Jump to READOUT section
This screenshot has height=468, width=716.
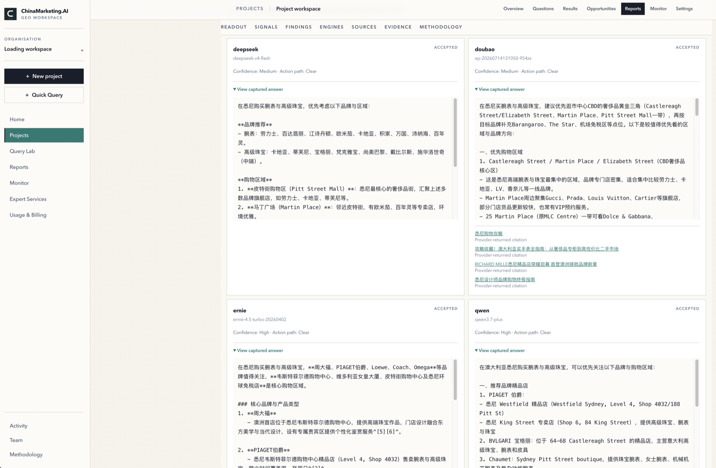234,27
